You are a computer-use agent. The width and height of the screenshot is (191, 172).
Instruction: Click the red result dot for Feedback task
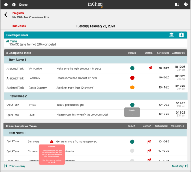point(132,78)
